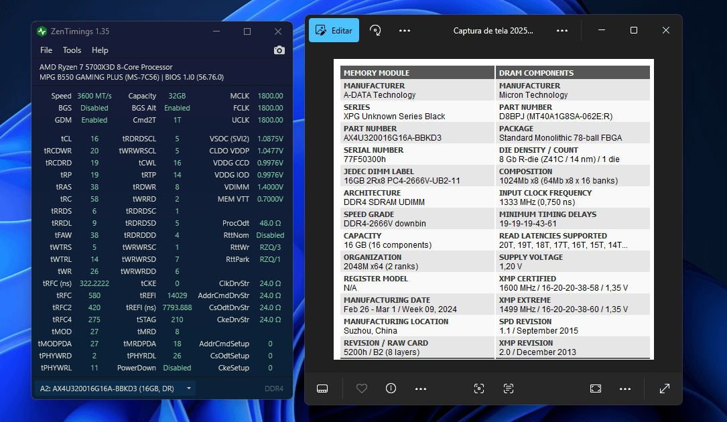The width and height of the screenshot is (727, 422).
Task: Click the tREFI value 14029
Action: [177, 295]
